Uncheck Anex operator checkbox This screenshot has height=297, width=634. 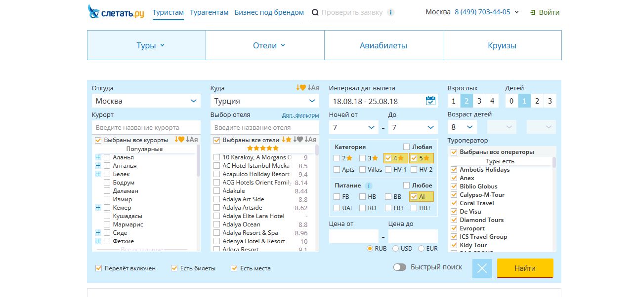pos(454,178)
